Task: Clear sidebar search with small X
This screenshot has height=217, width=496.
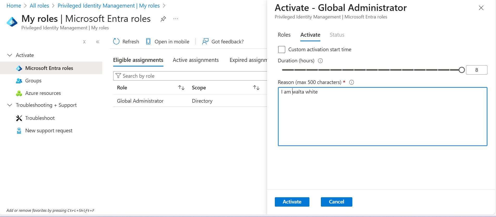Action: click(84, 42)
